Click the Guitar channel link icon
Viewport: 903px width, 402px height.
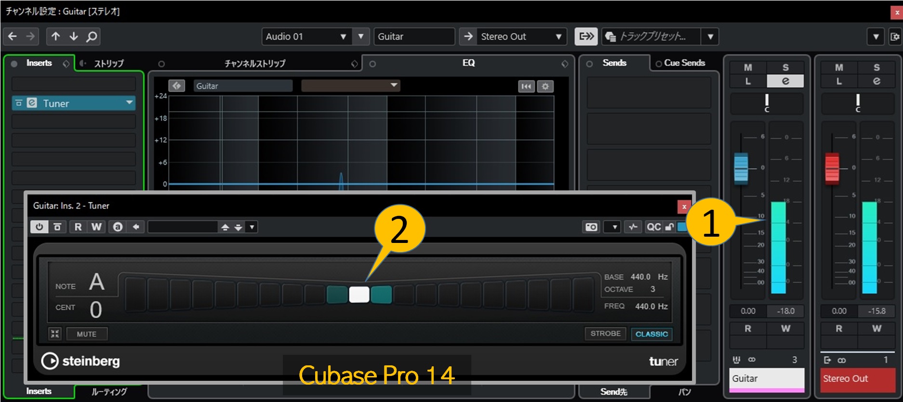(x=752, y=360)
